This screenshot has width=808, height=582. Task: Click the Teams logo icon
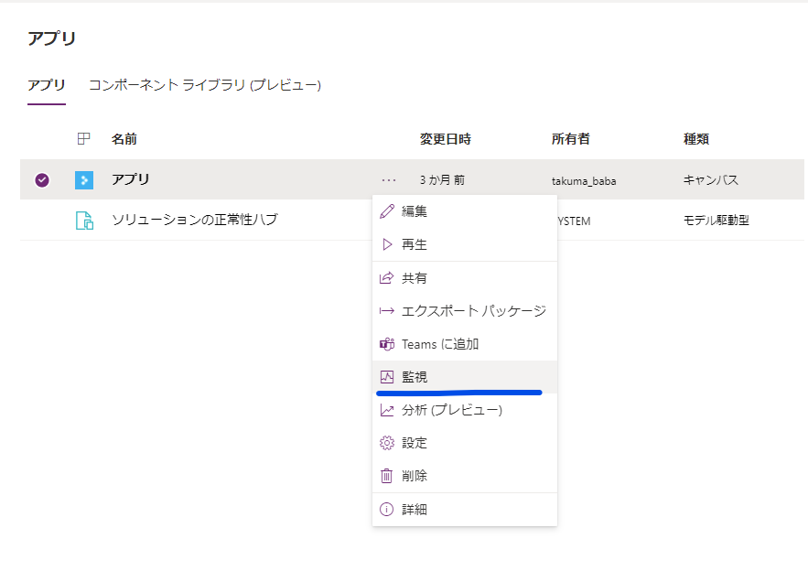[x=387, y=344]
